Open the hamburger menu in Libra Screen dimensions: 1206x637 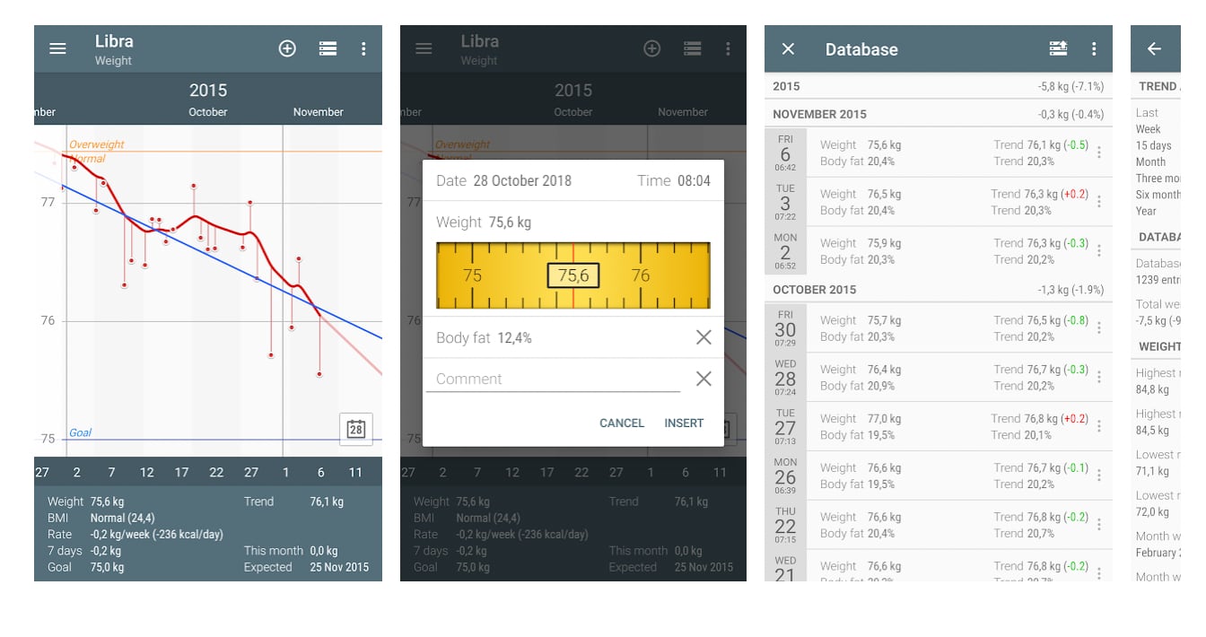[57, 49]
